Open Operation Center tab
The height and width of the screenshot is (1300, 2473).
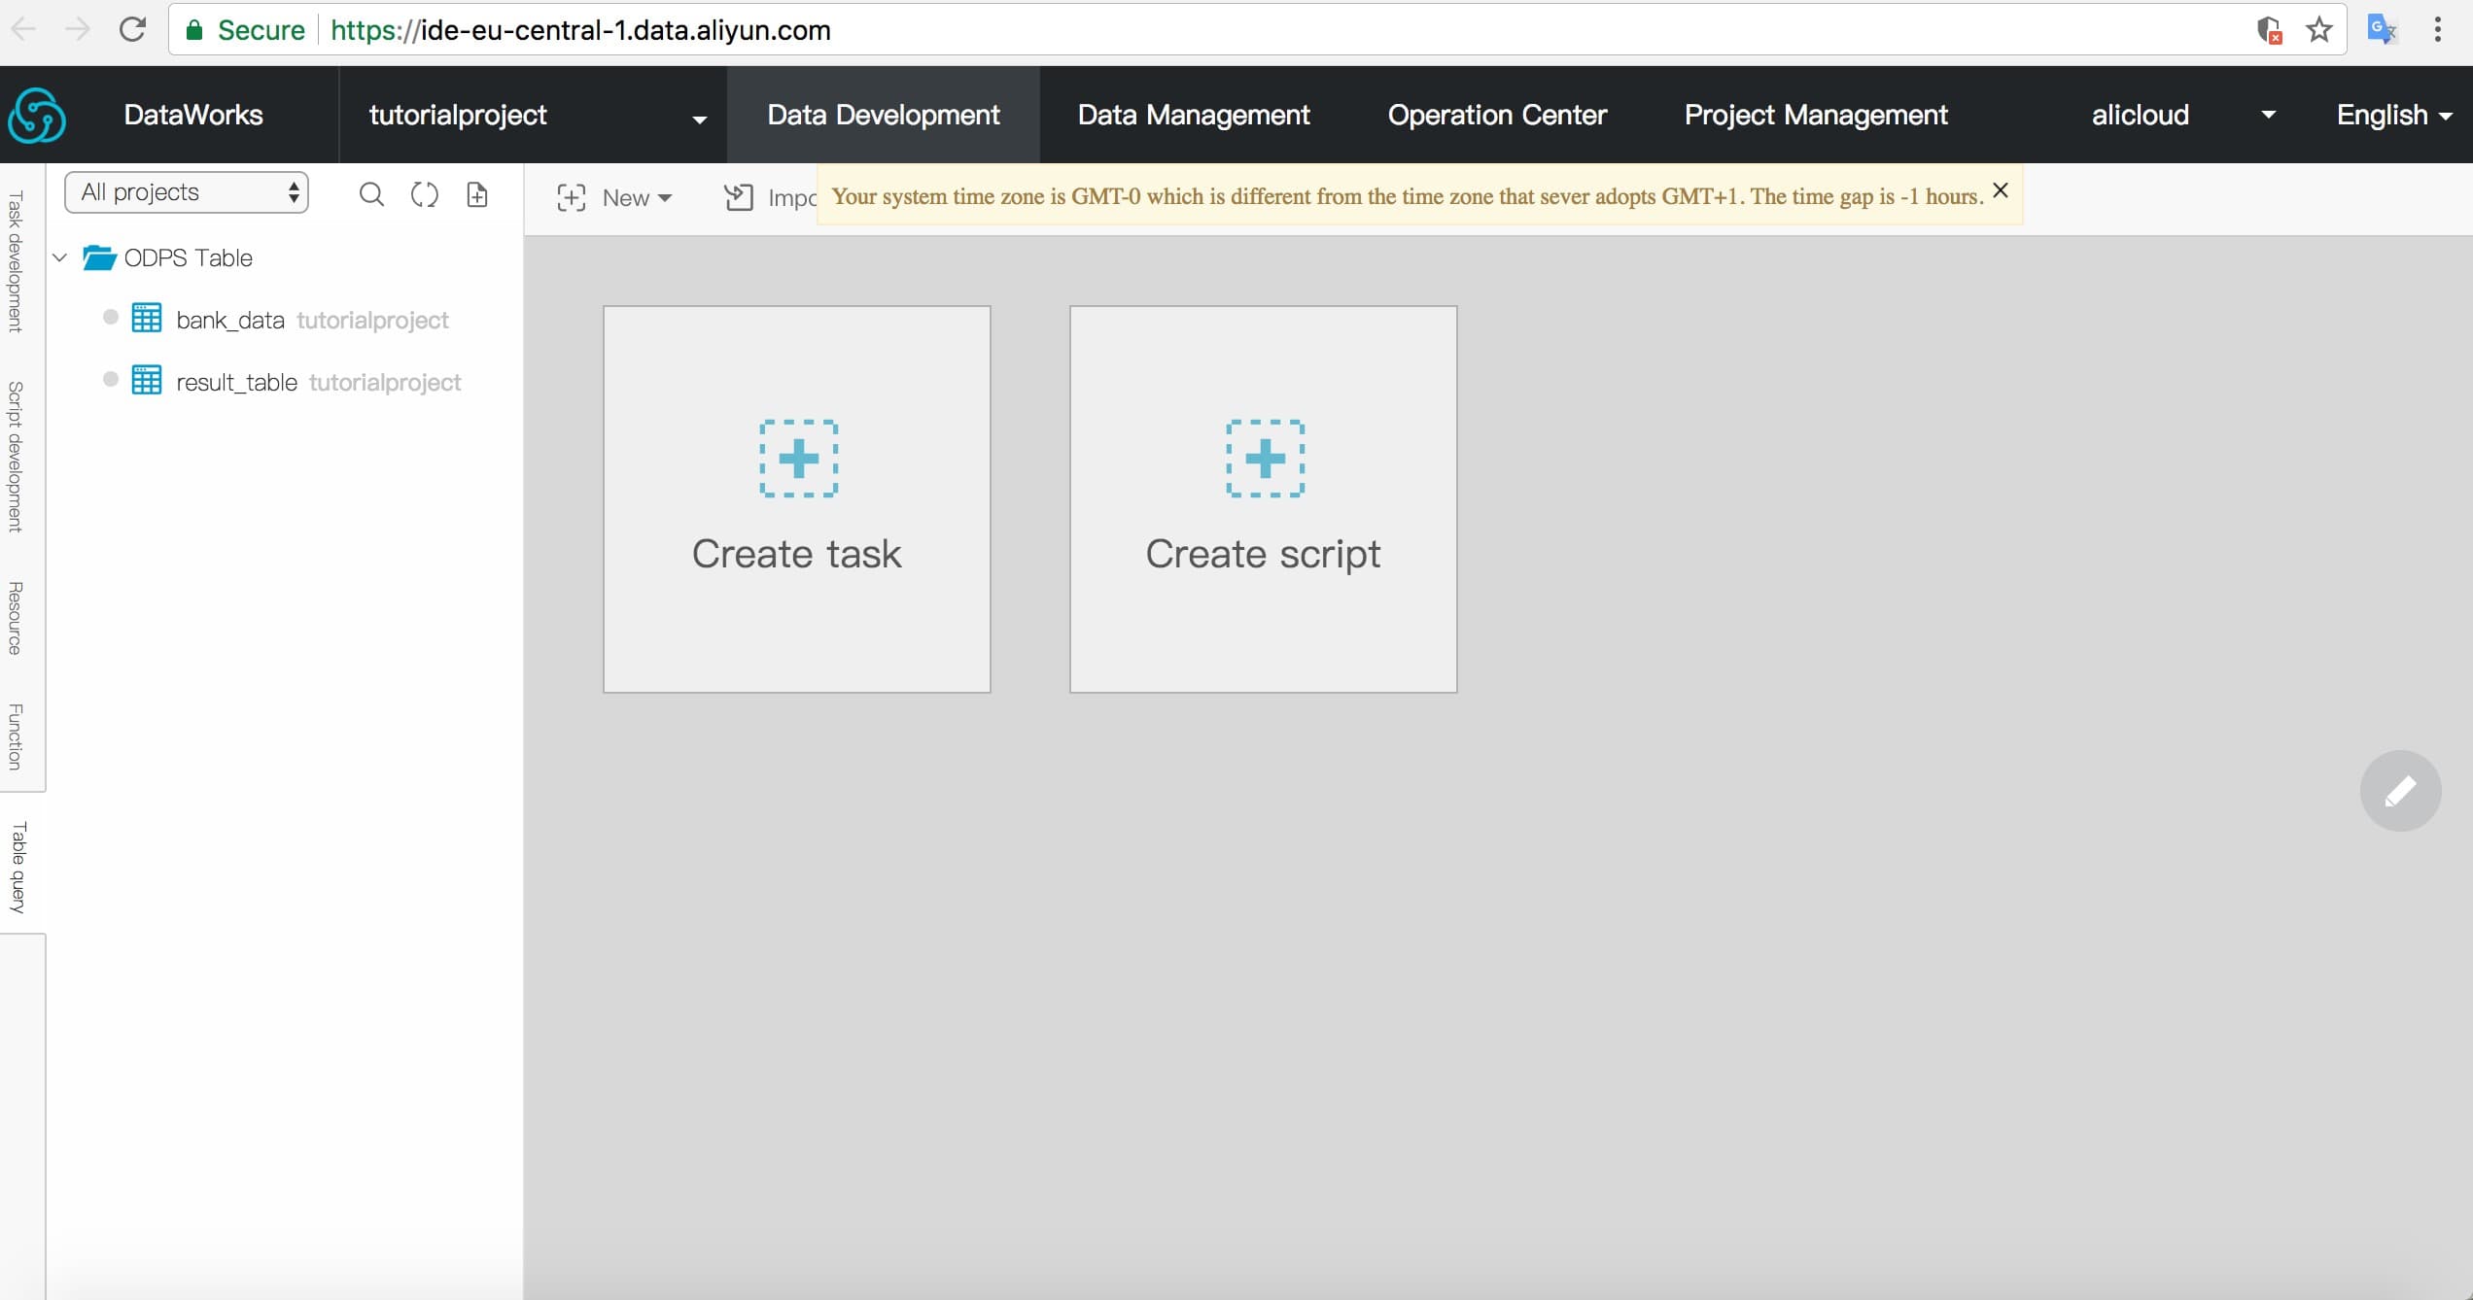(1497, 115)
